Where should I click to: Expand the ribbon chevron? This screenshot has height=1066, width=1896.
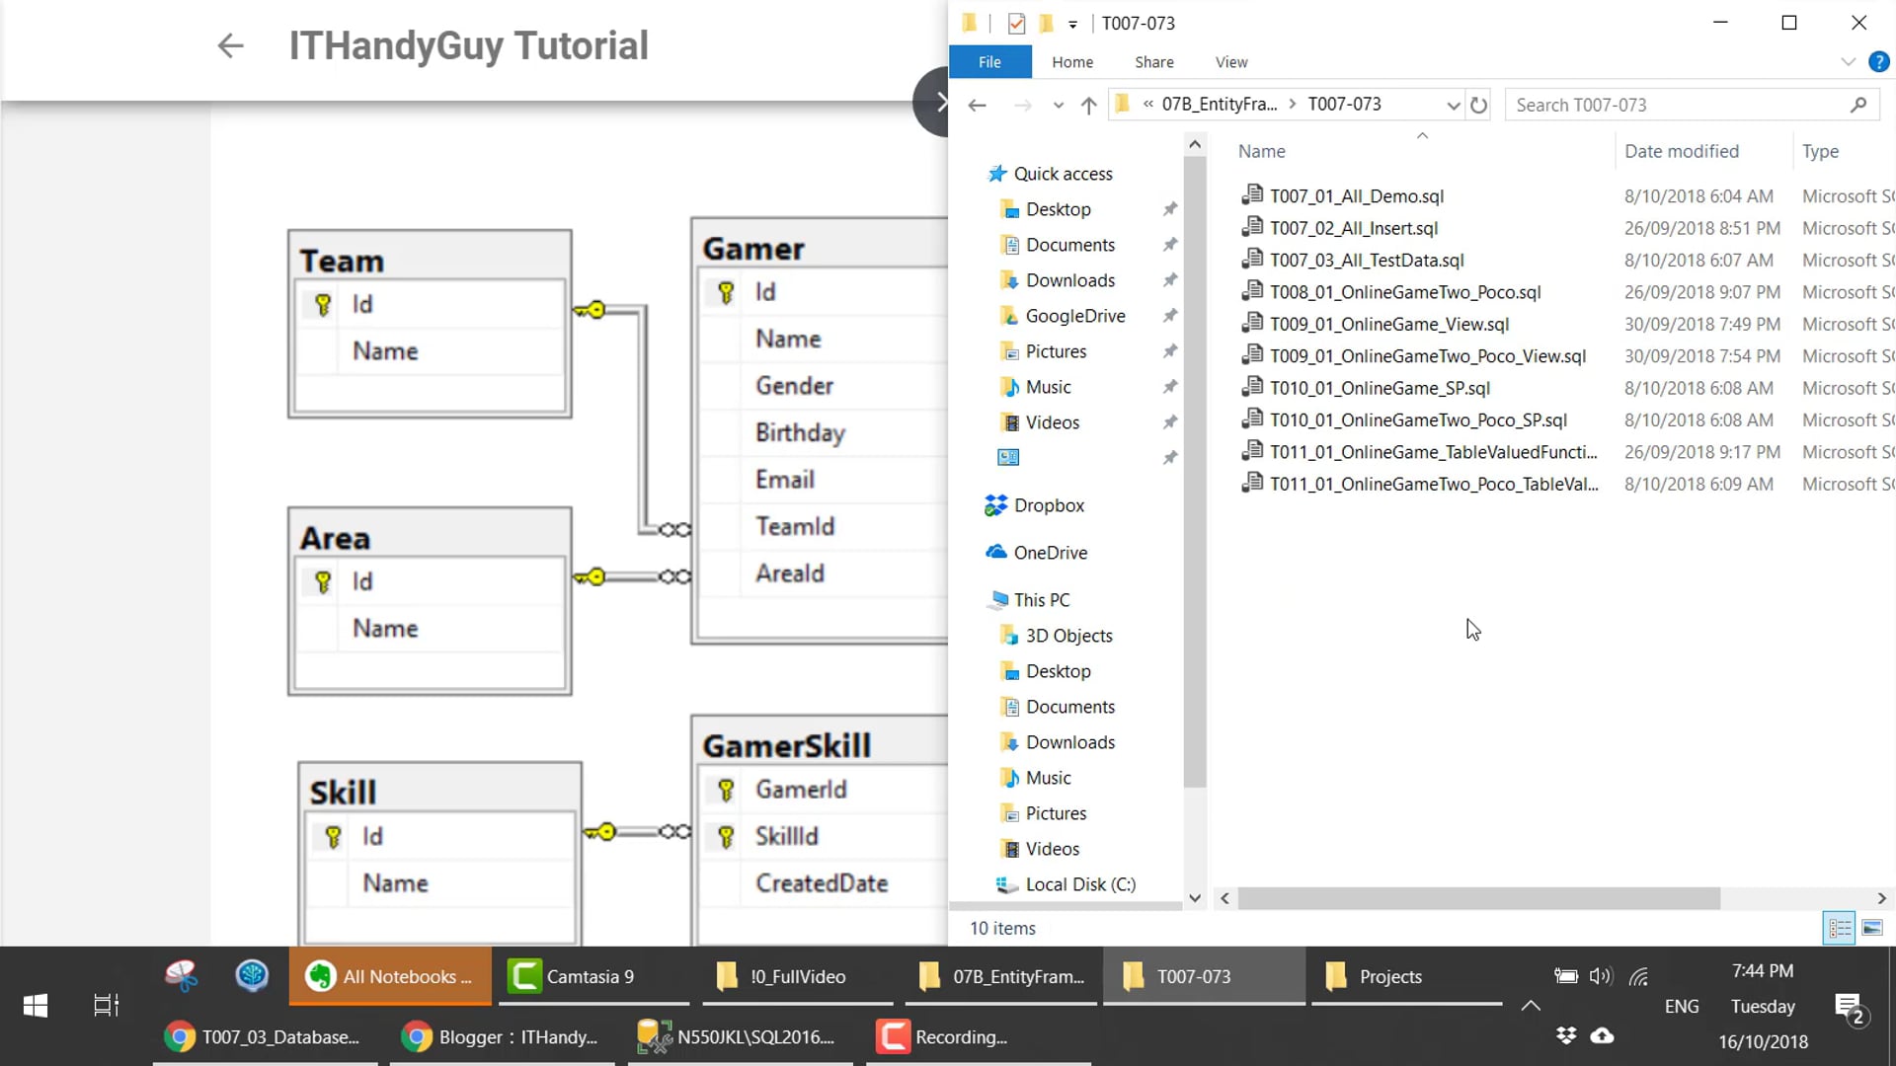click(x=1848, y=62)
